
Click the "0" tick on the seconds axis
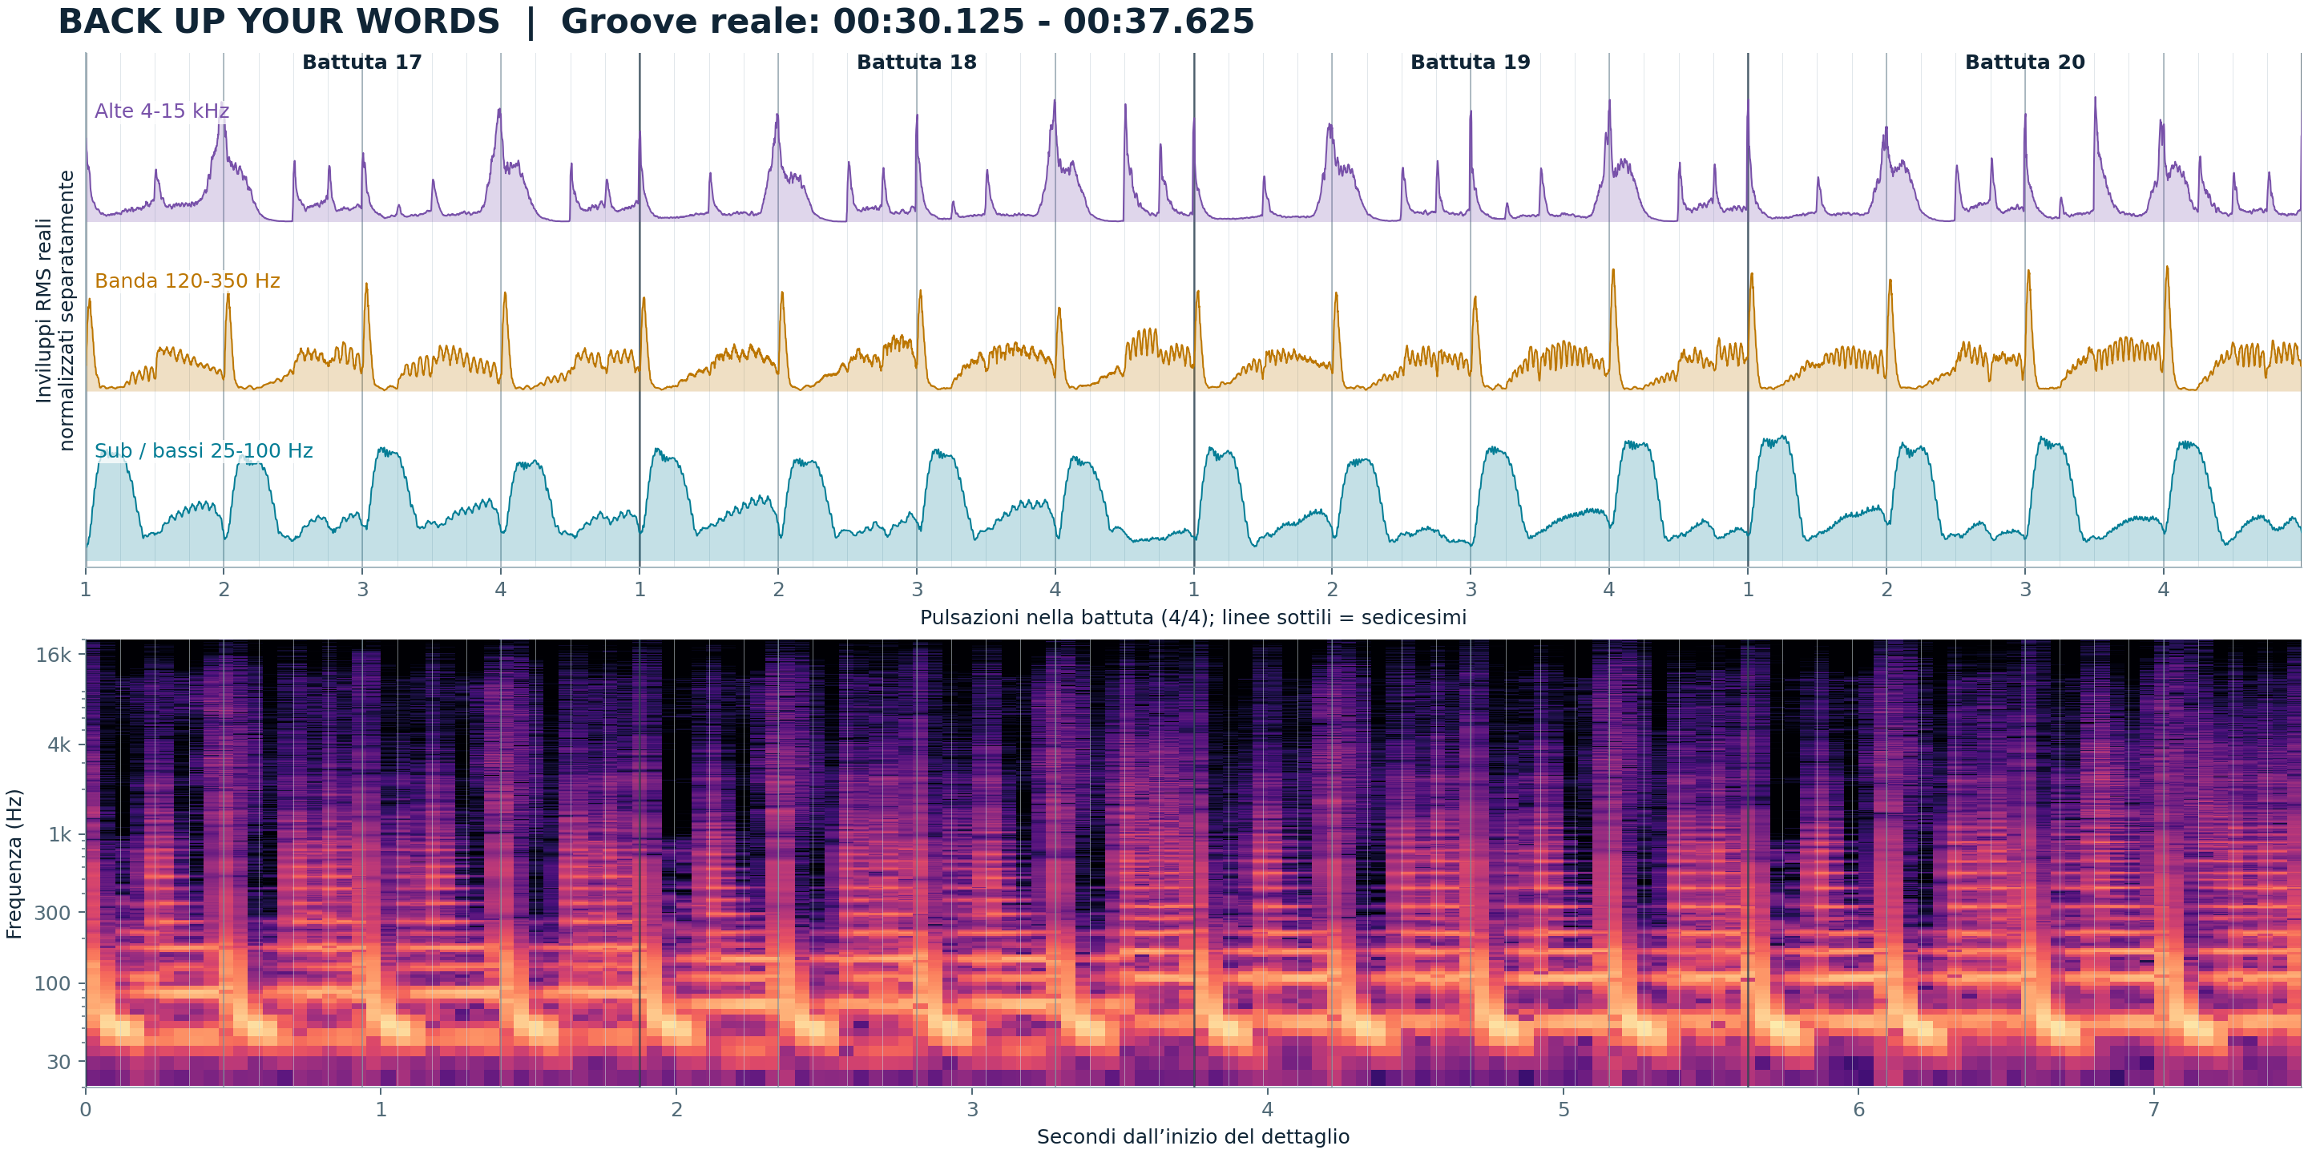[x=85, y=1109]
